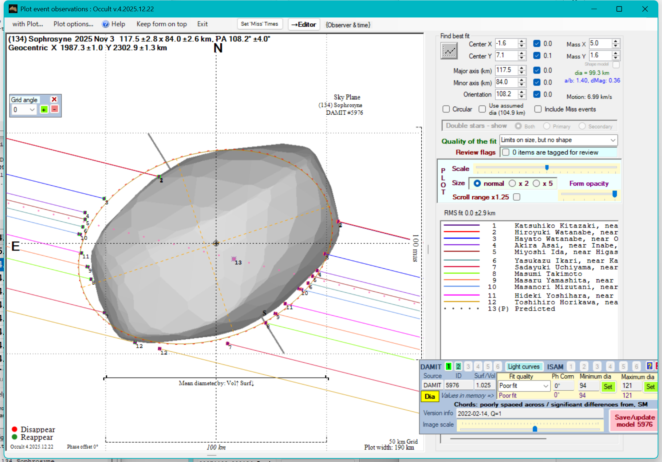Click the Find best fit graph icon
This screenshot has height=462, width=662.
(x=449, y=51)
